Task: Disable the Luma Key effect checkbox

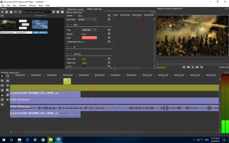Action: tap(72, 54)
